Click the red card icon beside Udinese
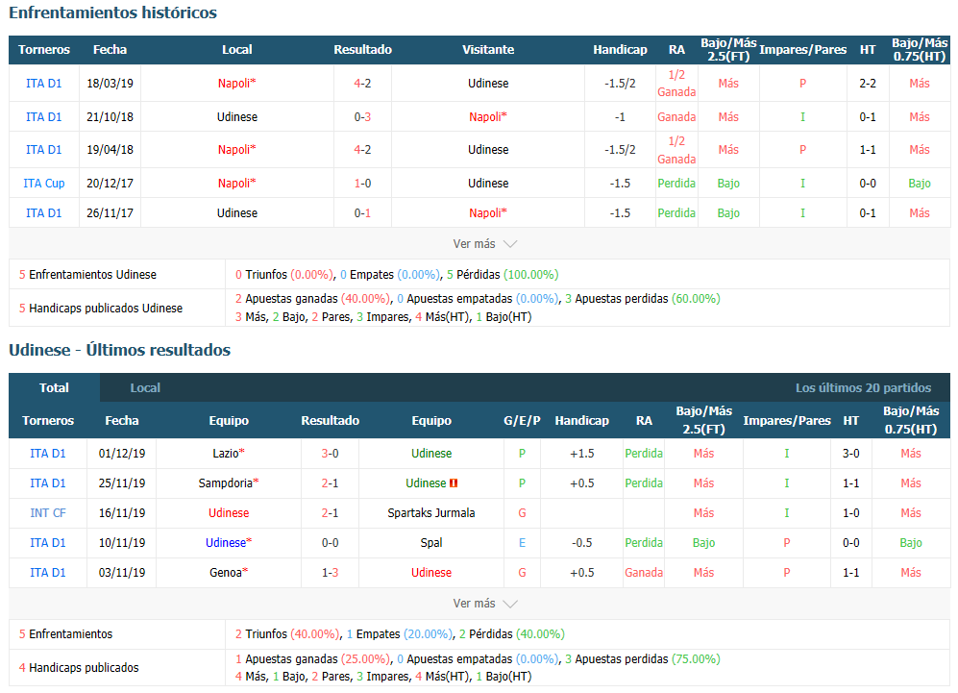Image resolution: width=958 pixels, height=693 pixels. [454, 483]
